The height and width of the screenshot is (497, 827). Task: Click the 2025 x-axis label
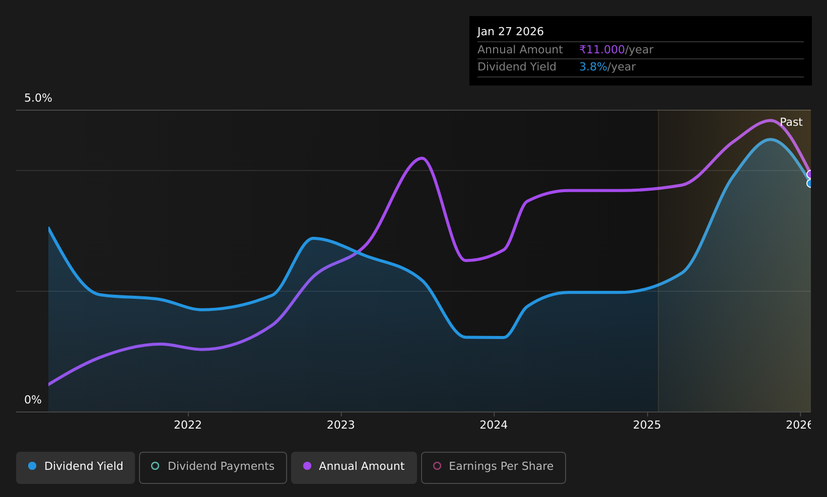point(647,425)
